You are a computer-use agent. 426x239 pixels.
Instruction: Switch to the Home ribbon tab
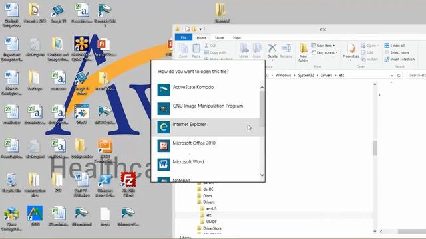[201, 38]
